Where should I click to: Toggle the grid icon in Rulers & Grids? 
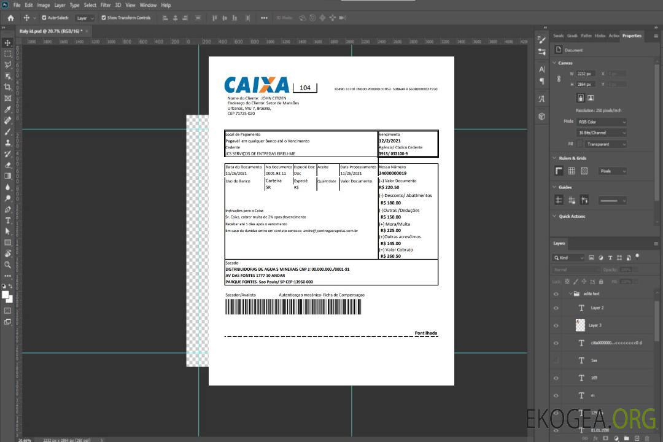(572, 171)
